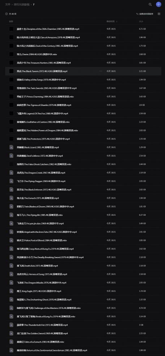This screenshot has height=356, width=165.
Task: Go to the 文件 breadcrumb root
Action: [8, 4]
